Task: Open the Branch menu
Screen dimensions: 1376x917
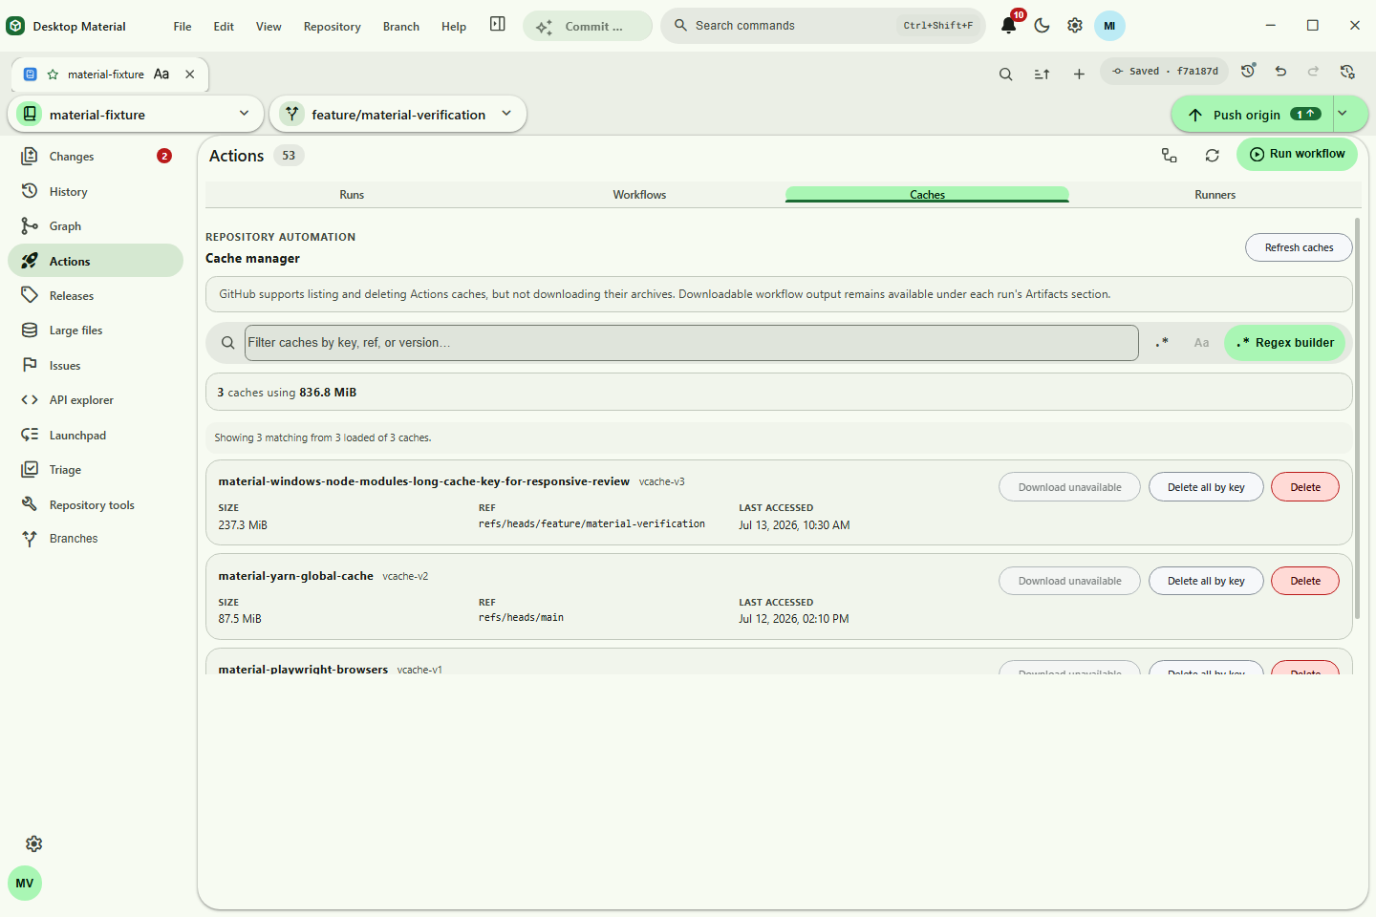Action: 401,27
